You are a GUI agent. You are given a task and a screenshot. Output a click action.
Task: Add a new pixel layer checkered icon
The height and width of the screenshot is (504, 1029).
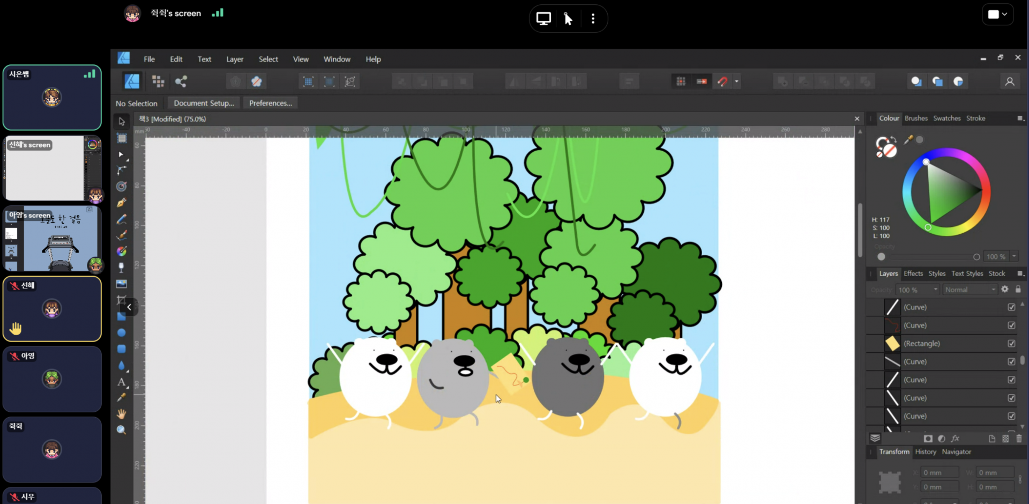[x=1005, y=438]
